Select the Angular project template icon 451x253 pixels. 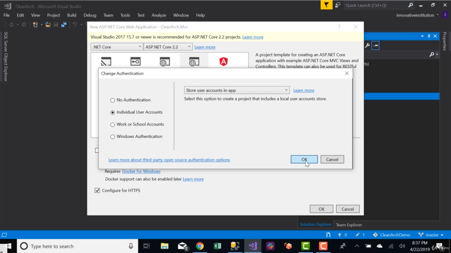pos(224,61)
